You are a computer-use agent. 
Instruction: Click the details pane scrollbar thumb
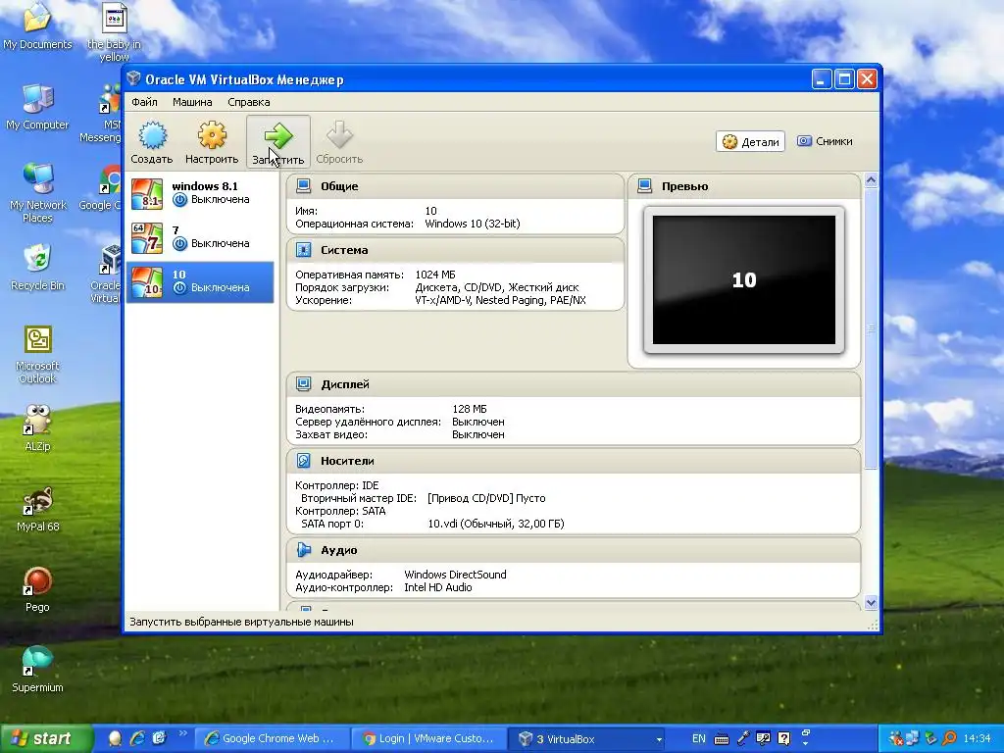871,328
